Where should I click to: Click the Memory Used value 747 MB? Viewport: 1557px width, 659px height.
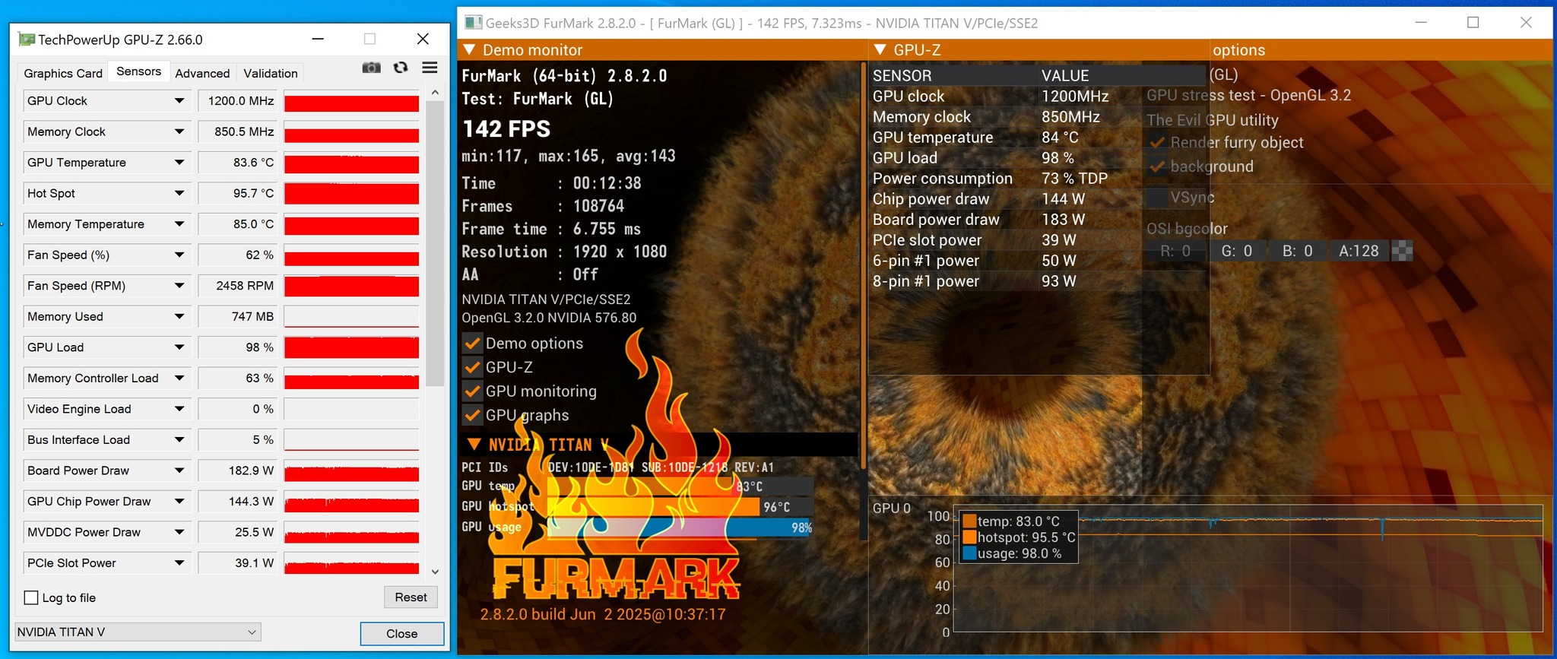coord(237,317)
